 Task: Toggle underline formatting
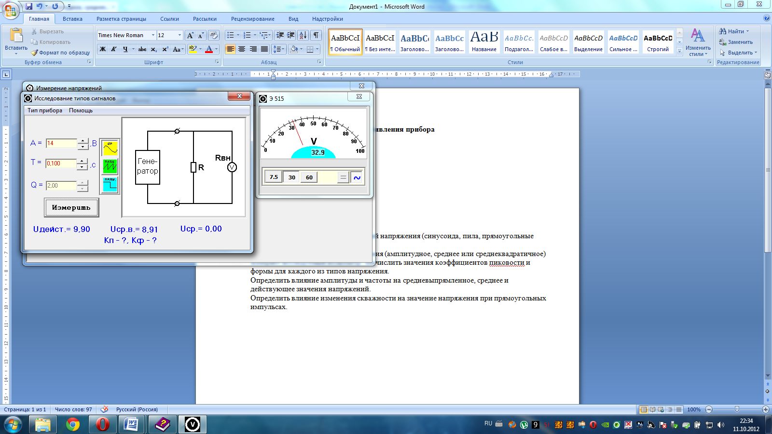click(125, 49)
